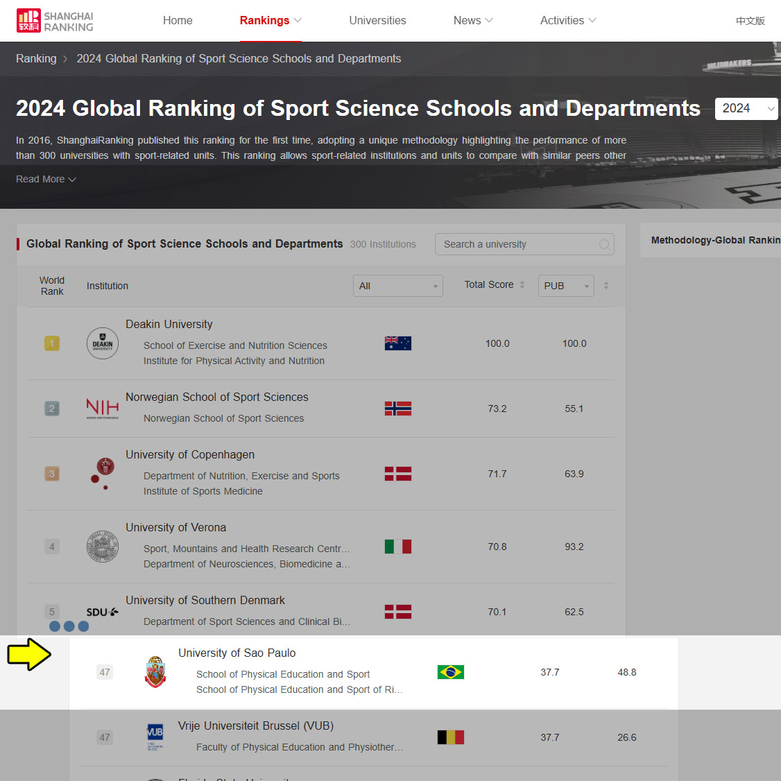The image size is (781, 781).
Task: Click the NIH logo
Action: tap(103, 409)
